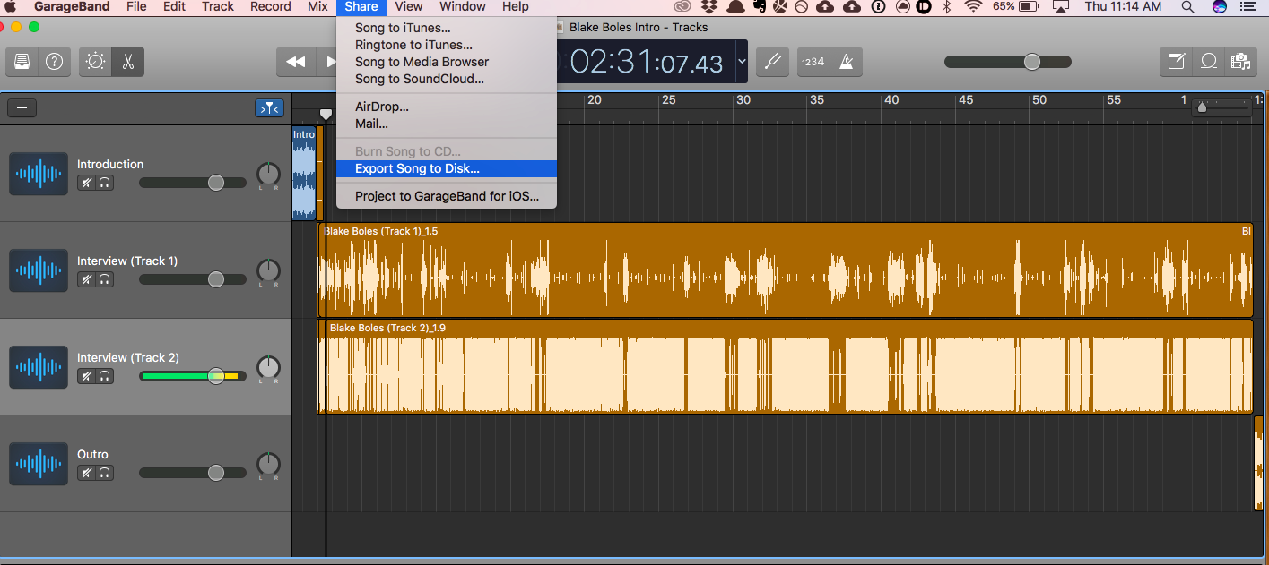This screenshot has width=1269, height=565.
Task: Toggle the Catch Playhead button
Action: (x=269, y=108)
